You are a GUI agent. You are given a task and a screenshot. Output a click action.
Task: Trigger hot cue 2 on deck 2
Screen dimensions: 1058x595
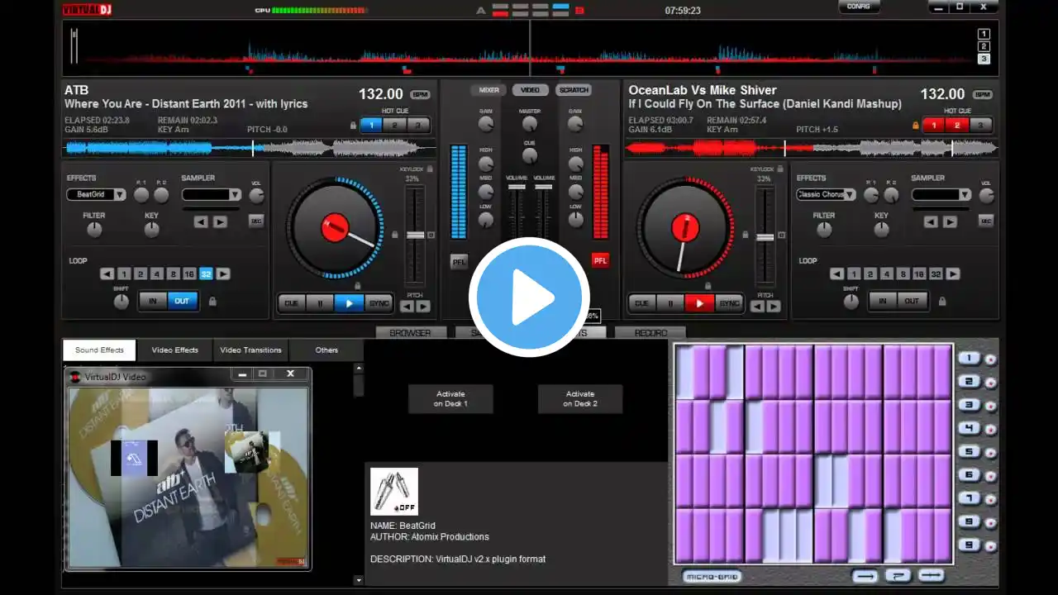957,126
